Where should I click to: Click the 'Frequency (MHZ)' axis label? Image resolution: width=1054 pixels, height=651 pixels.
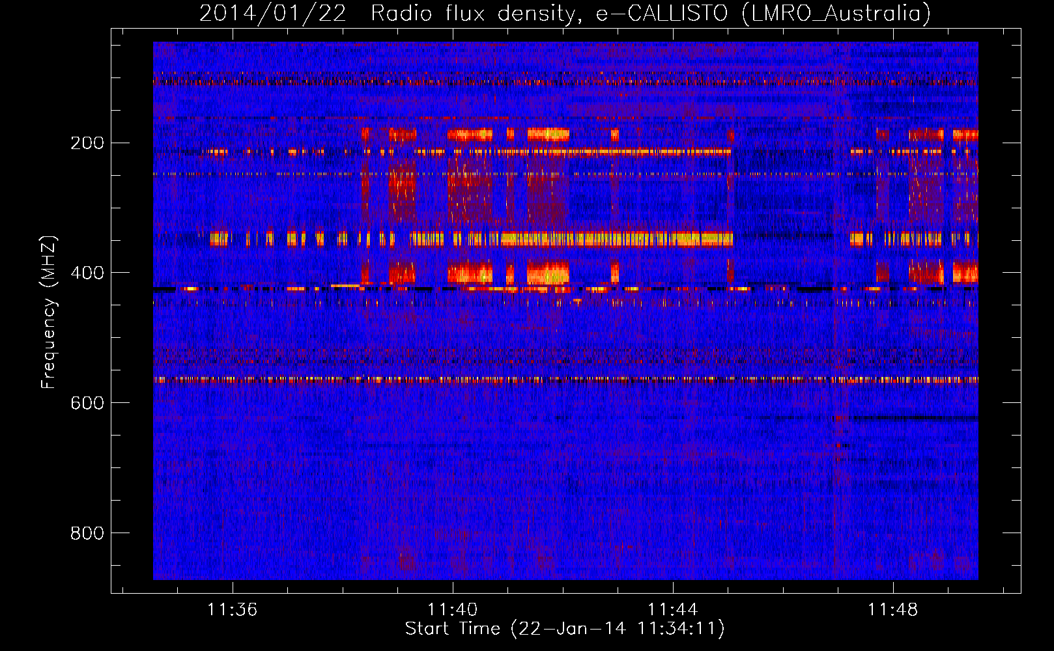49,312
